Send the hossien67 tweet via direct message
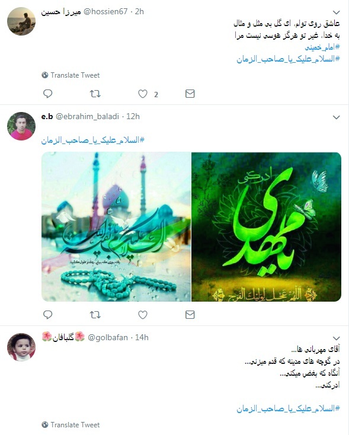The width and height of the screenshot is (349, 435). [190, 94]
